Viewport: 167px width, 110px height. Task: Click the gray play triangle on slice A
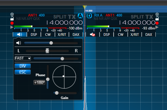[12, 27]
